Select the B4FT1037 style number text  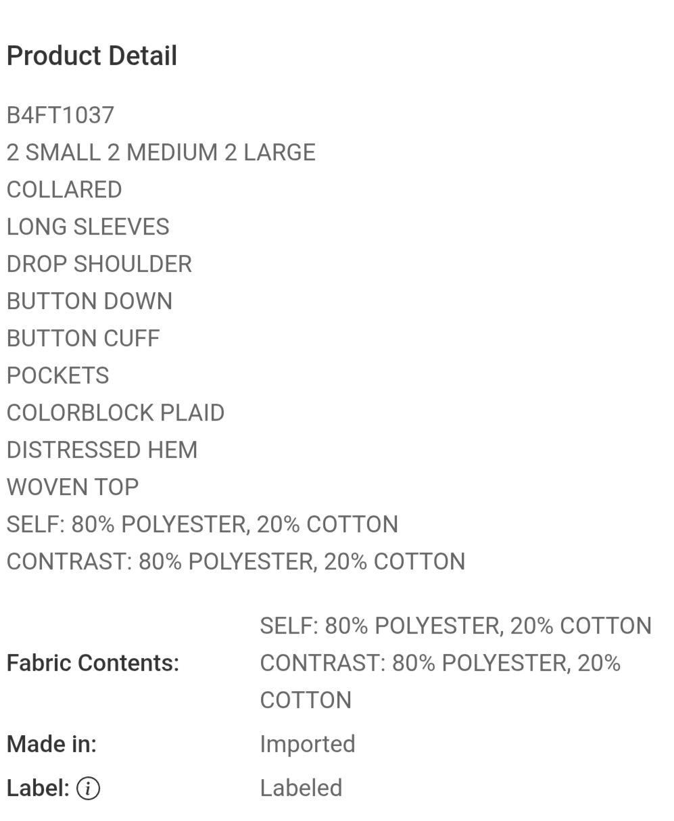click(x=60, y=115)
